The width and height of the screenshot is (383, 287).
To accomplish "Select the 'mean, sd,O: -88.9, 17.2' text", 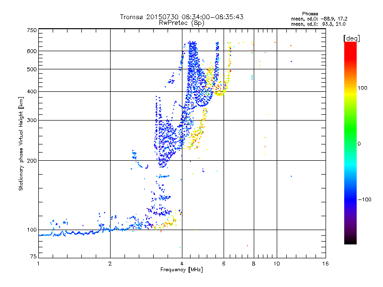I will pos(319,19).
